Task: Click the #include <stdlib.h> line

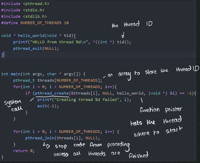Action: click(24, 16)
